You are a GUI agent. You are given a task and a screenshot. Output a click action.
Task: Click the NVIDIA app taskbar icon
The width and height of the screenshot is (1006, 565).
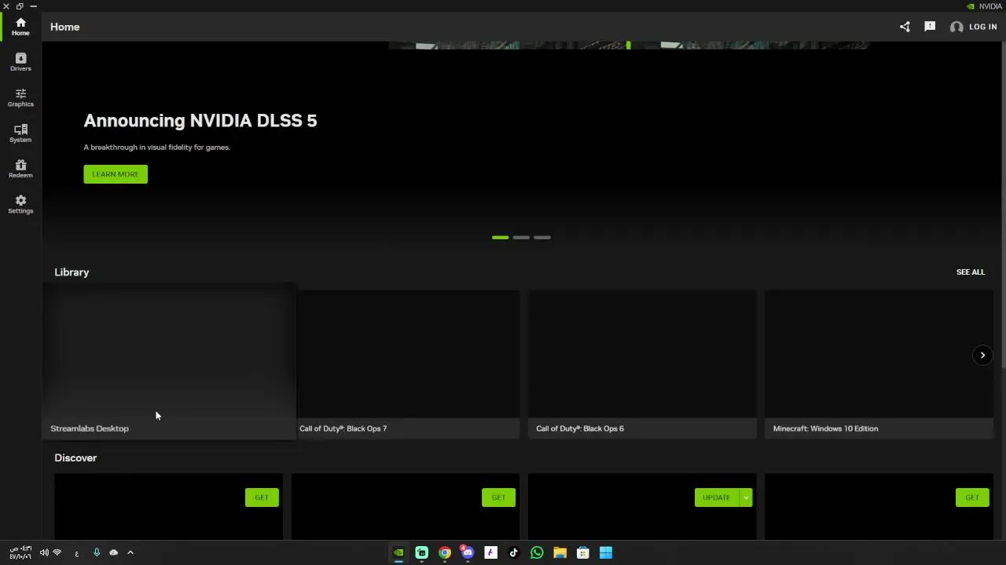398,552
